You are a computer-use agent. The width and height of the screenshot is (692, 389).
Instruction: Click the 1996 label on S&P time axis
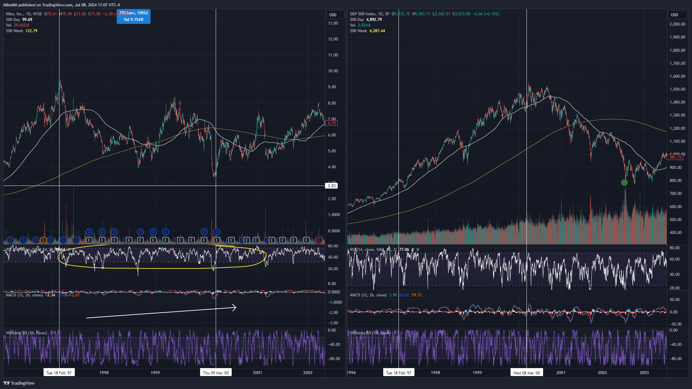pos(351,373)
